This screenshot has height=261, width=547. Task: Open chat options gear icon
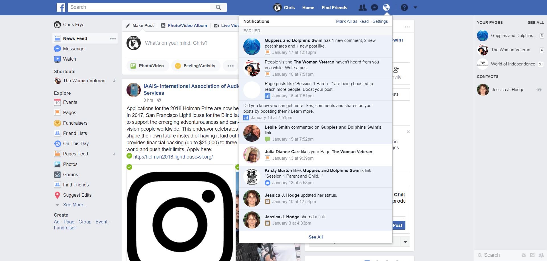524,255
